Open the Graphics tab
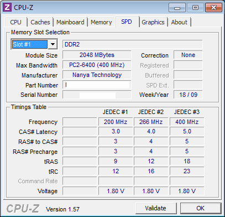This screenshot has height=217, width=225. pos(153,22)
